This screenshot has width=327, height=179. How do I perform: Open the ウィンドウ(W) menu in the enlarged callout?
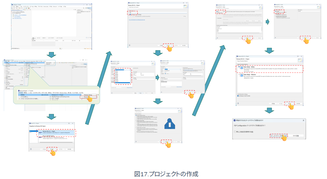point(75,93)
